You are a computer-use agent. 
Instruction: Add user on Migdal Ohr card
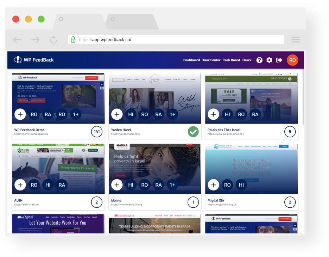point(213,185)
